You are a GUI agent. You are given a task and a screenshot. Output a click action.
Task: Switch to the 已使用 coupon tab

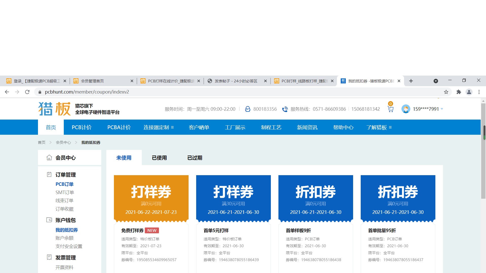point(159,158)
